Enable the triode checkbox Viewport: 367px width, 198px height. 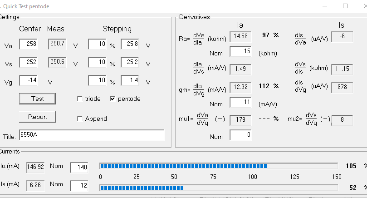(x=80, y=99)
